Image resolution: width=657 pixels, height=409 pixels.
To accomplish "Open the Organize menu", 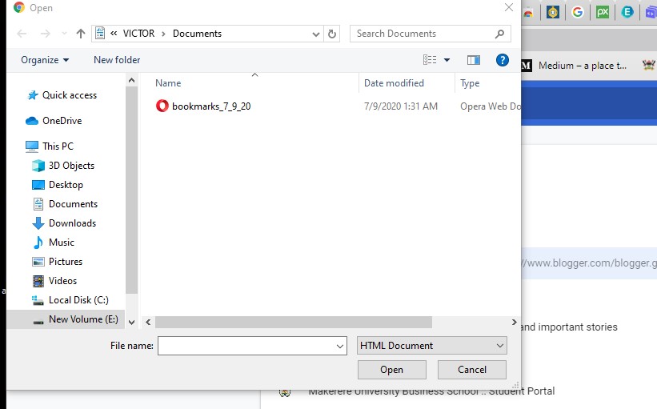I will point(45,60).
